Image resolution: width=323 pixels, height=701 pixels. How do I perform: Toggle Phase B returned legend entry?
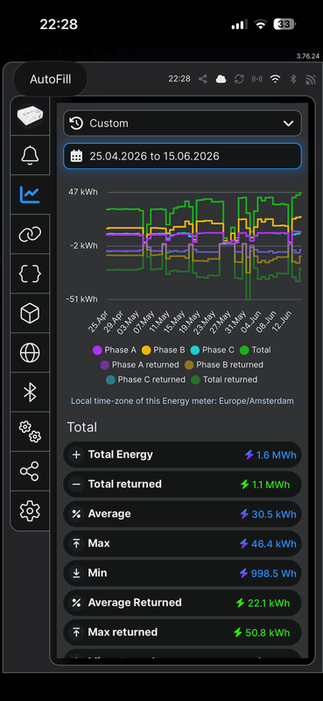coord(224,365)
